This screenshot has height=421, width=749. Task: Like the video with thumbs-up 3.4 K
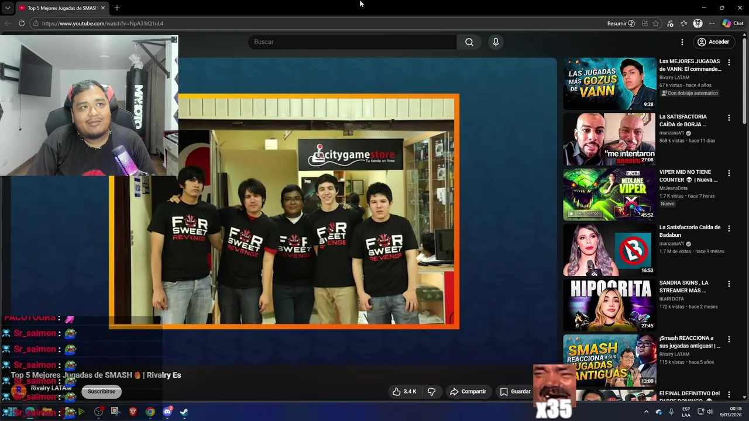pos(404,391)
